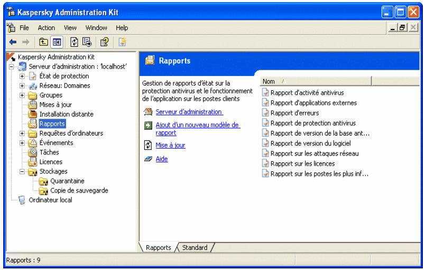Viewport: 425px width, 270px height.
Task: Click the document icon of Rapport d'erreurs
Action: (x=265, y=113)
